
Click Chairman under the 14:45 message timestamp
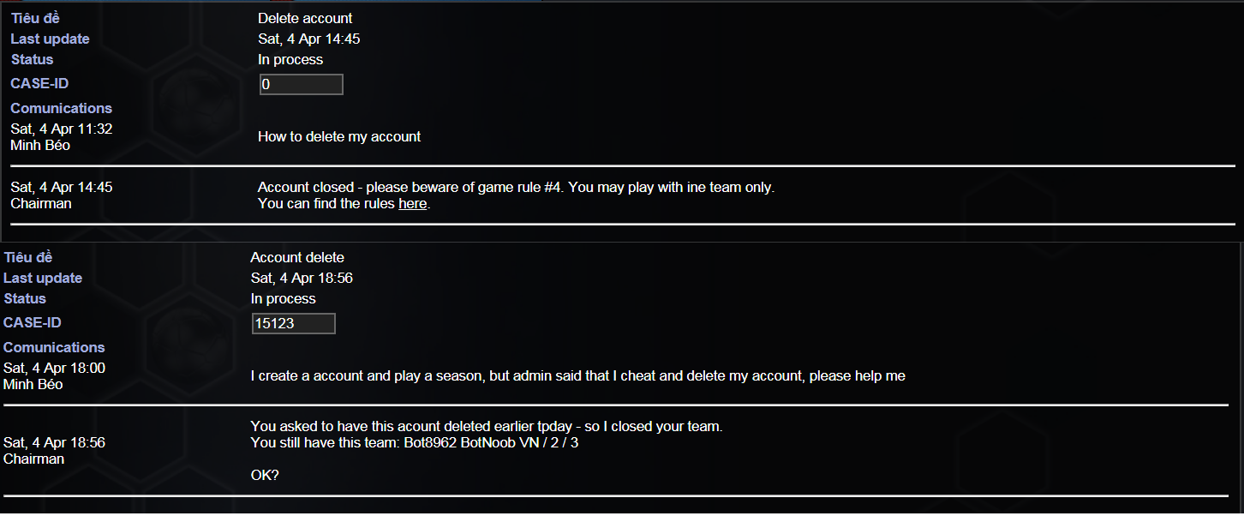41,203
